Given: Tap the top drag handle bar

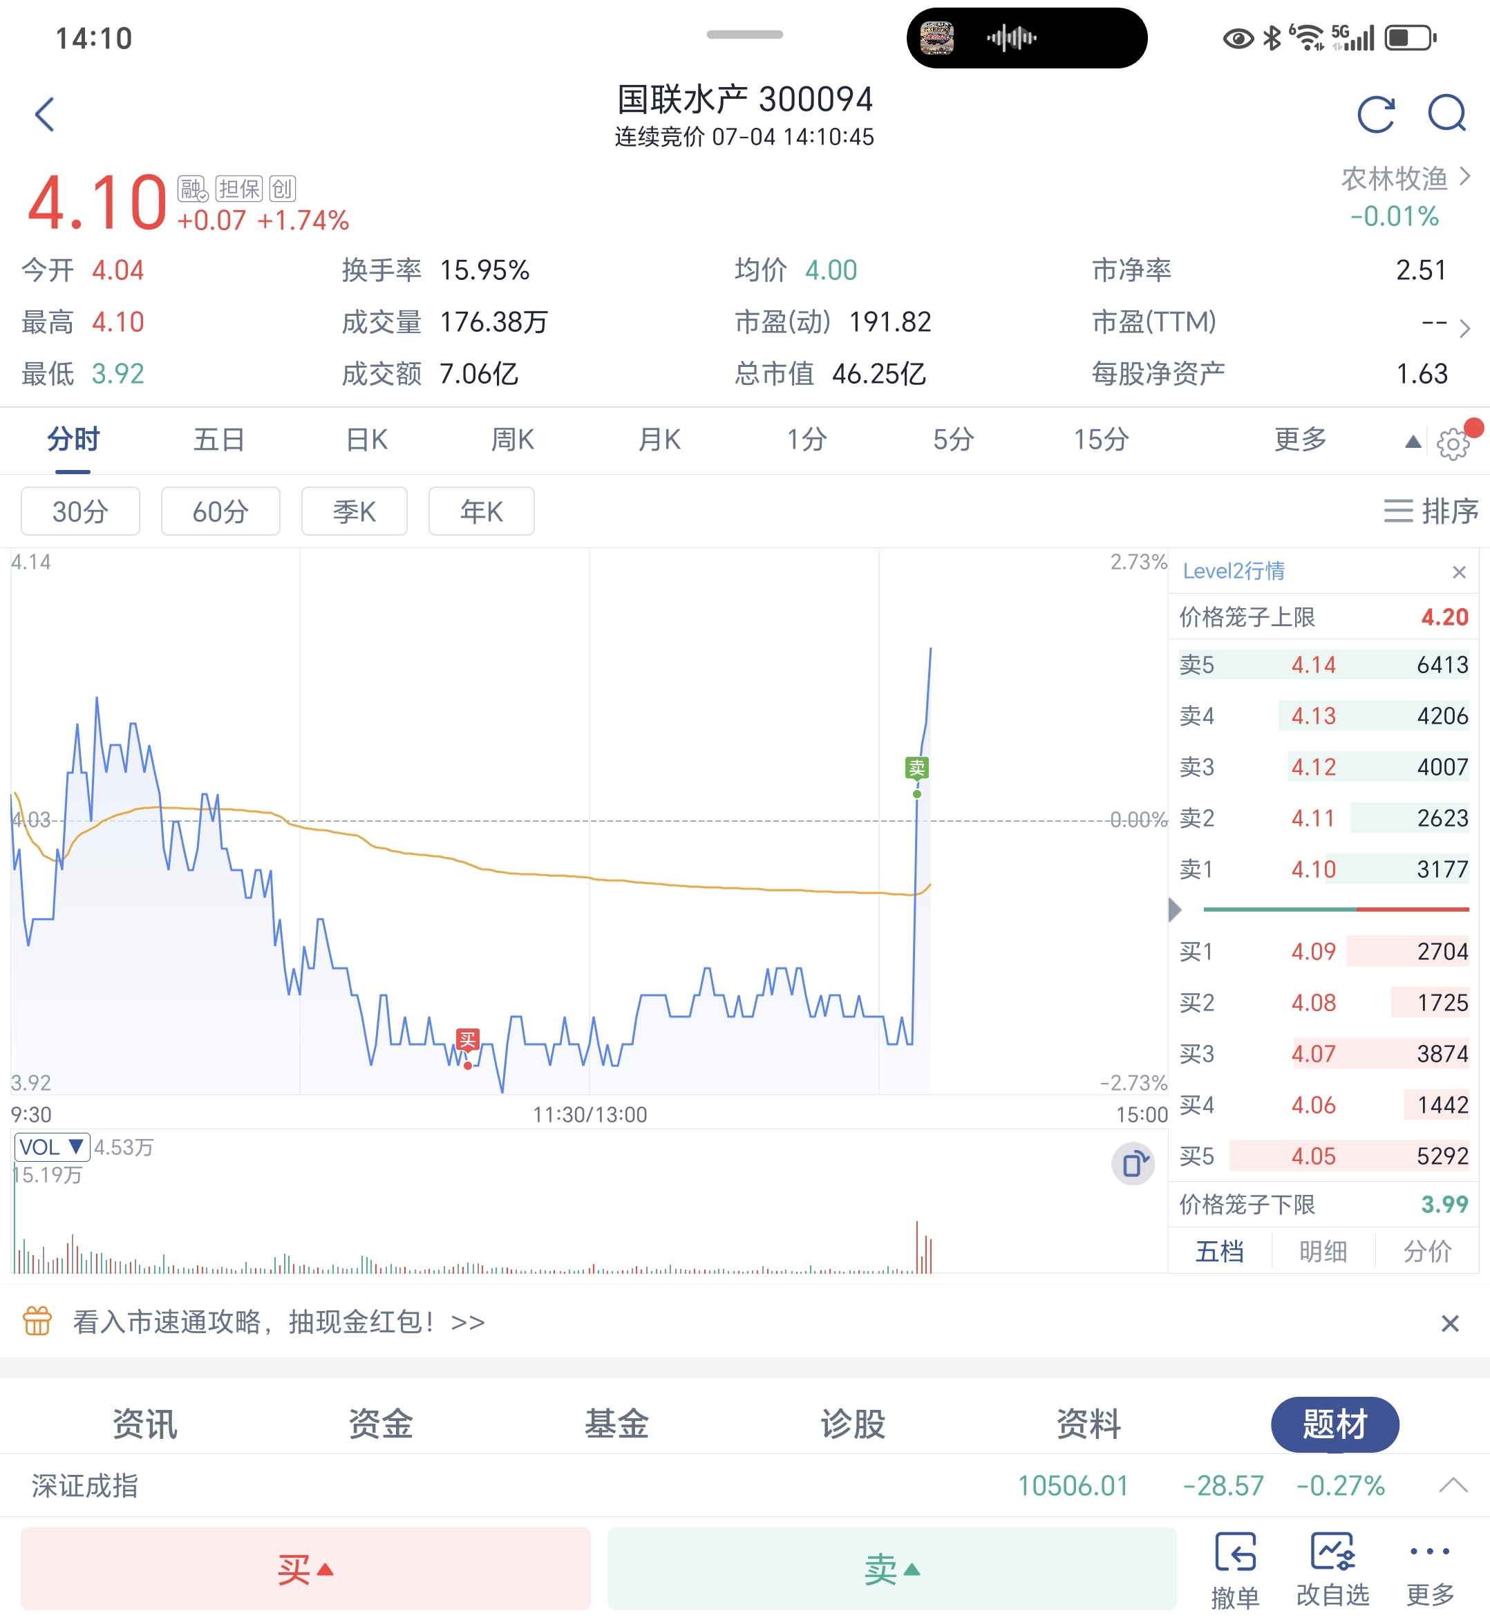Looking at the screenshot, I should [744, 35].
